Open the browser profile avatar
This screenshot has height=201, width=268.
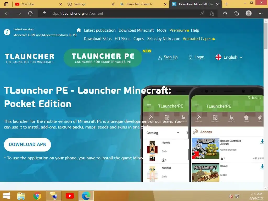coord(249,13)
